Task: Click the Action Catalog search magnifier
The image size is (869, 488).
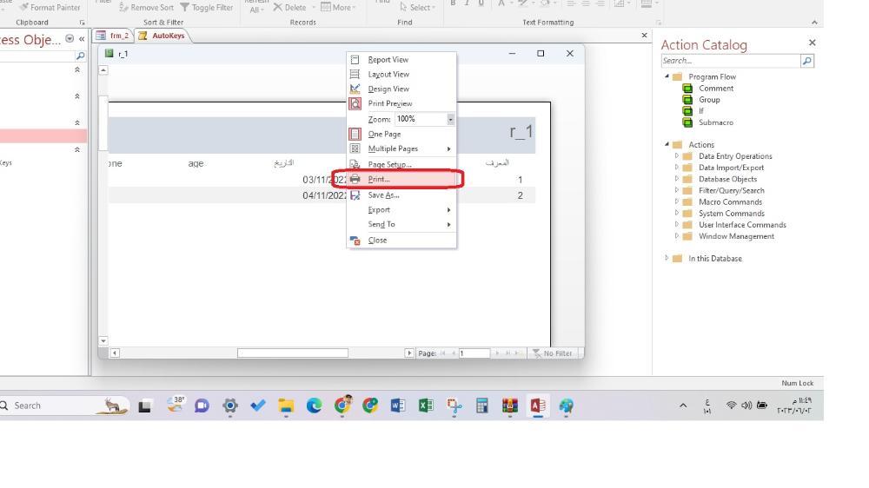Action: click(x=807, y=61)
